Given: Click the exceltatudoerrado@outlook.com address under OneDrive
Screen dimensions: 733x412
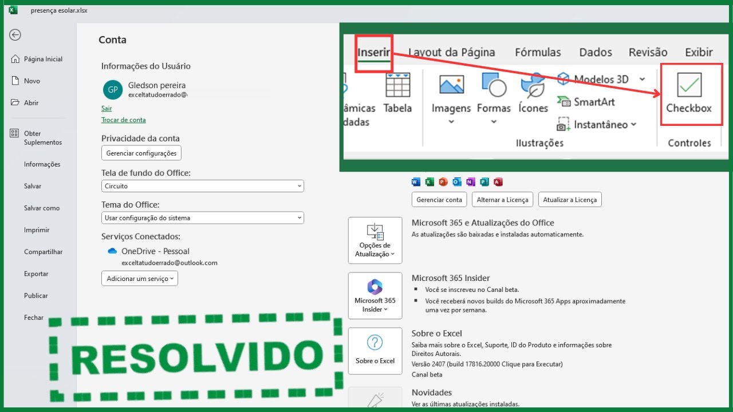Looking at the screenshot, I should tap(170, 263).
